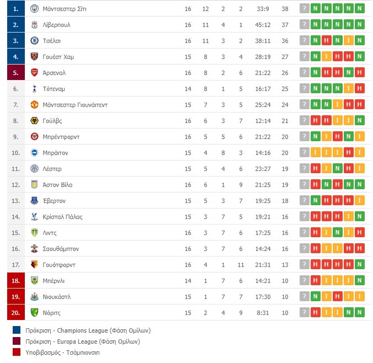373x363 pixels.
Task: Click the Arsenal club crest icon
Action: pyautogui.click(x=35, y=73)
